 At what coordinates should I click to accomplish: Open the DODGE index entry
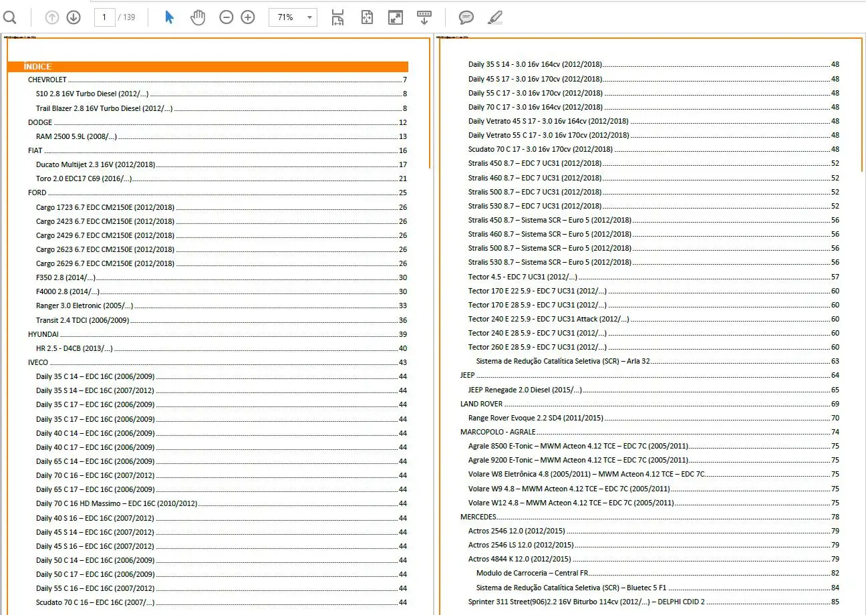coord(218,122)
